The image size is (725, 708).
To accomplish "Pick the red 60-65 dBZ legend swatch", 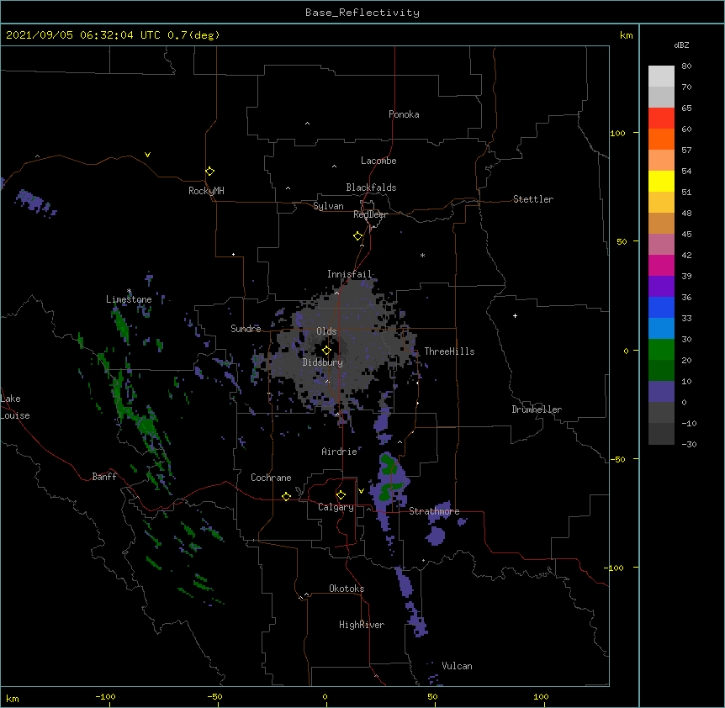I will click(x=661, y=119).
